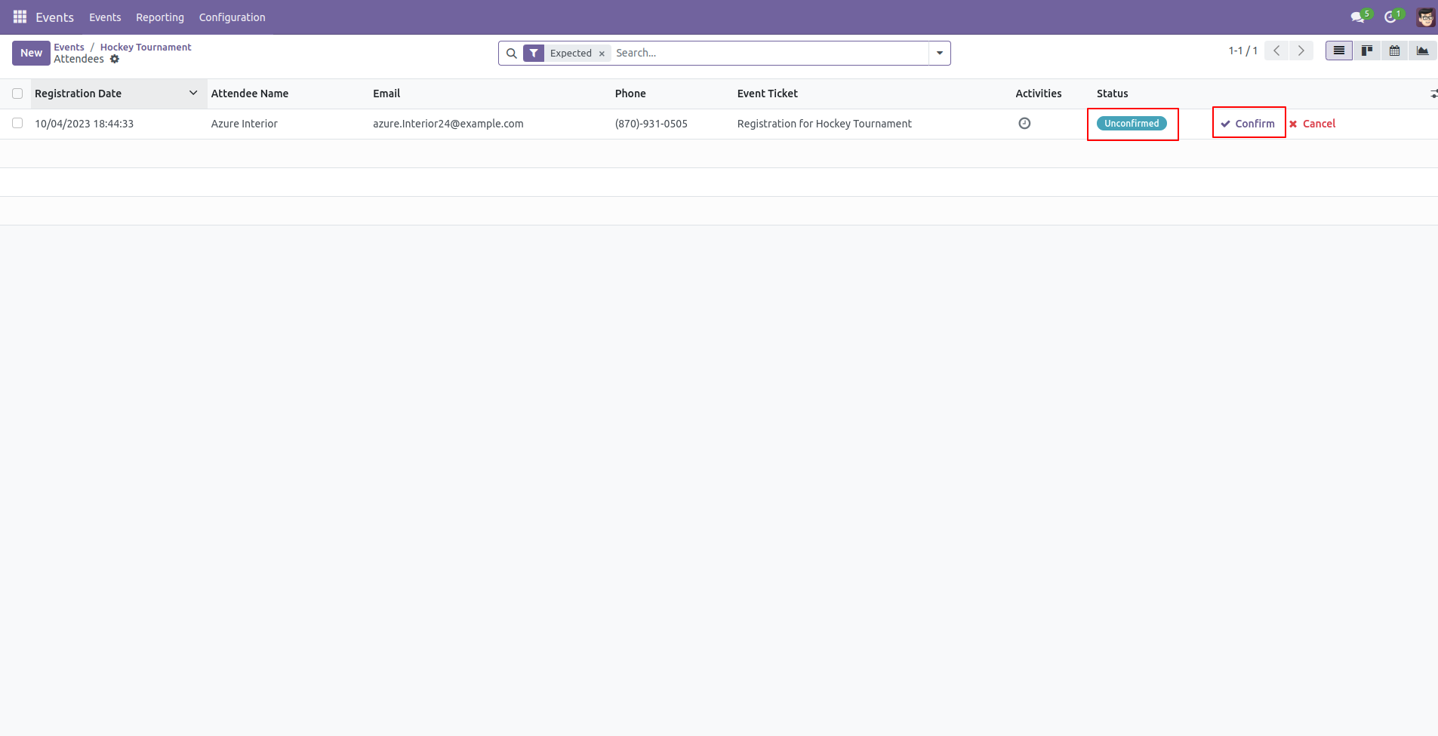The height and width of the screenshot is (736, 1438).
Task: Sort by Phone column header
Action: [630, 94]
